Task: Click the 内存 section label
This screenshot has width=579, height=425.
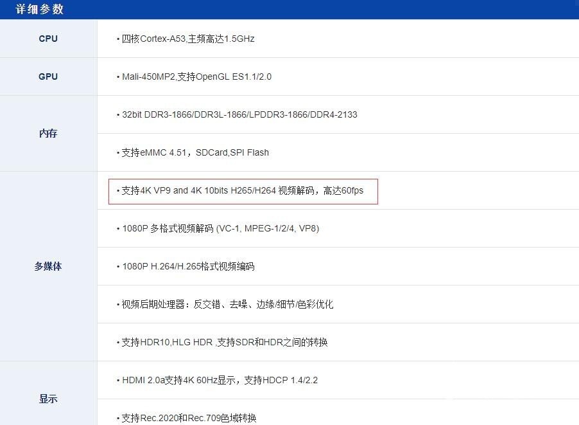Action: [x=48, y=133]
